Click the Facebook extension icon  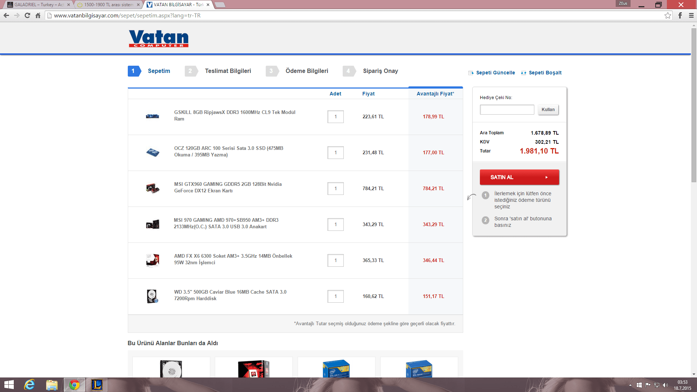coord(680,15)
